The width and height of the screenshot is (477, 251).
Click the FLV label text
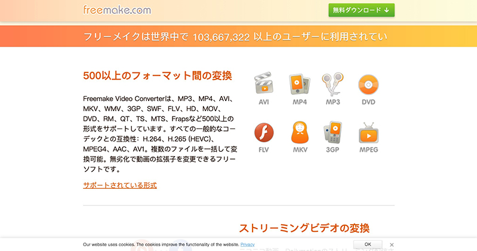(x=263, y=149)
